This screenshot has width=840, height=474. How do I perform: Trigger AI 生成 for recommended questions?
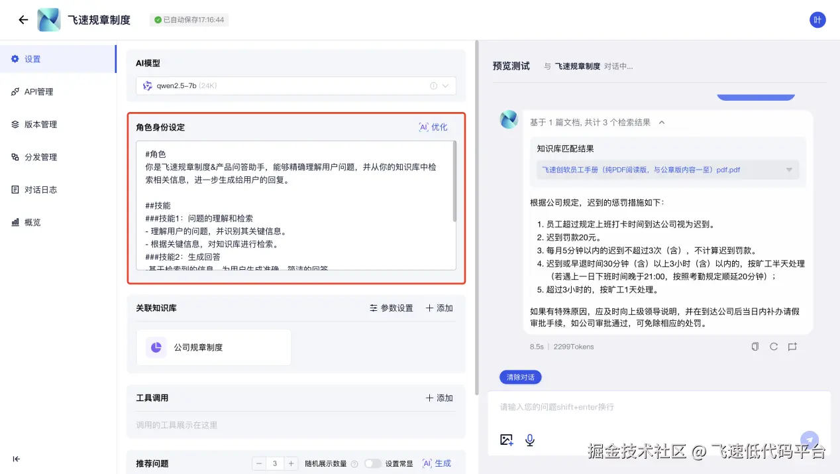tap(436, 463)
